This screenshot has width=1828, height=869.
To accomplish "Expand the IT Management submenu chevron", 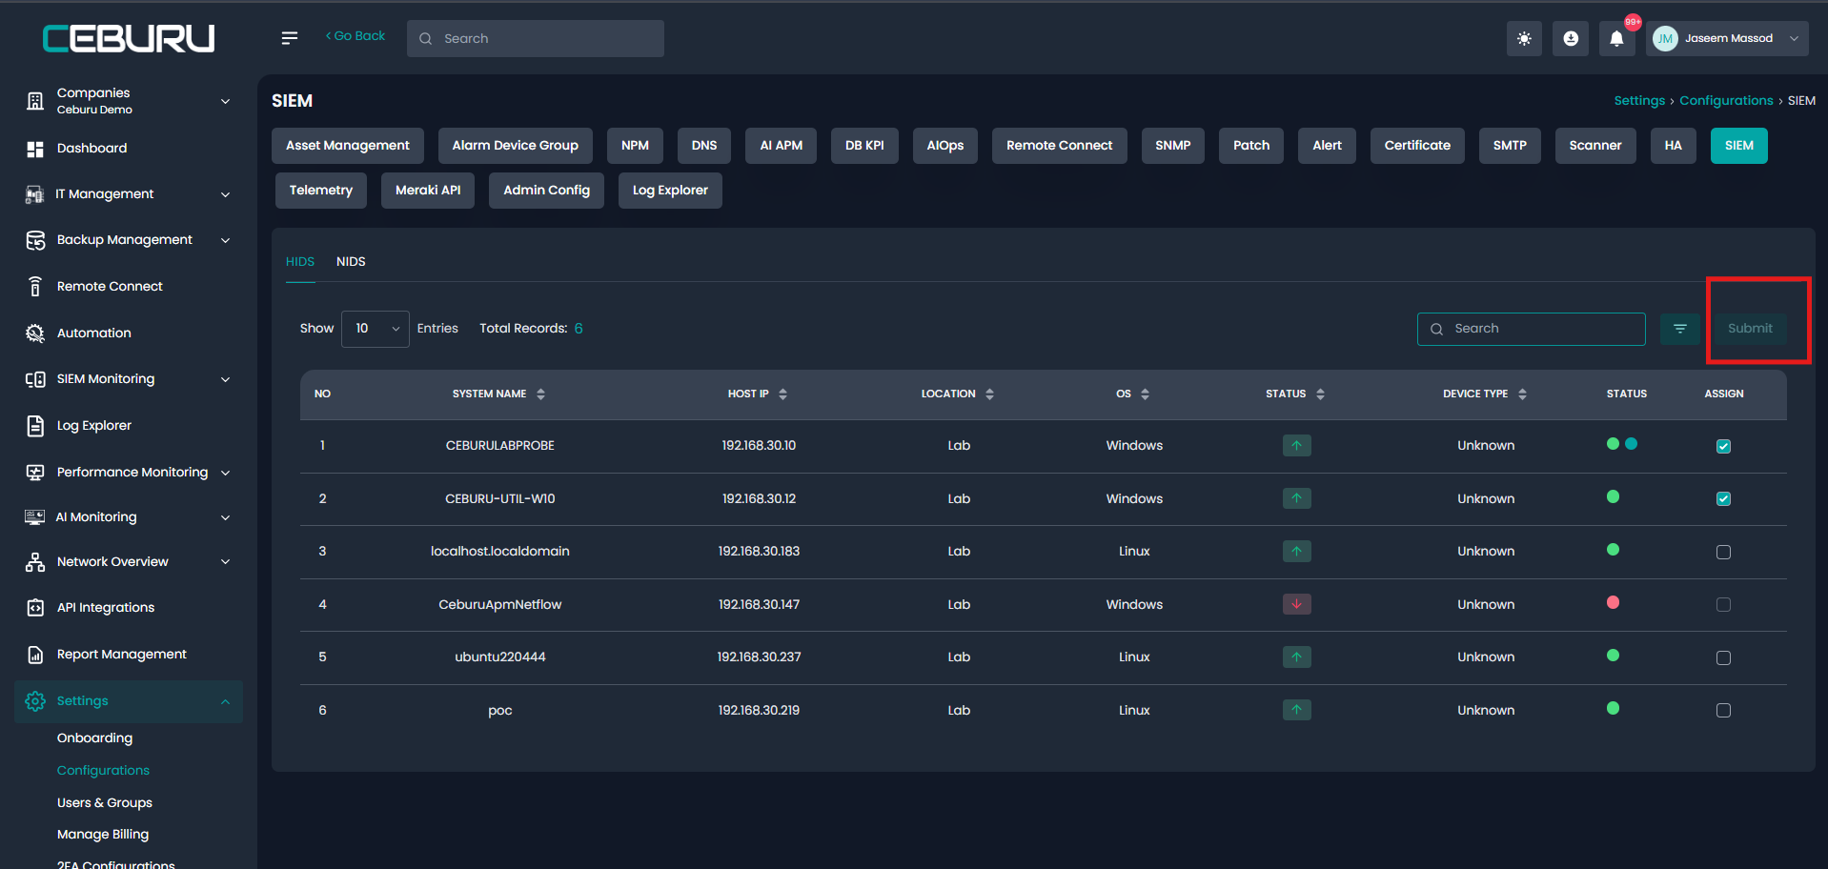I will (x=226, y=194).
